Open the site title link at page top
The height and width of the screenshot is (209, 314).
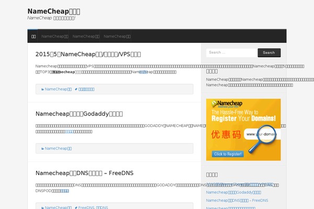(54, 11)
